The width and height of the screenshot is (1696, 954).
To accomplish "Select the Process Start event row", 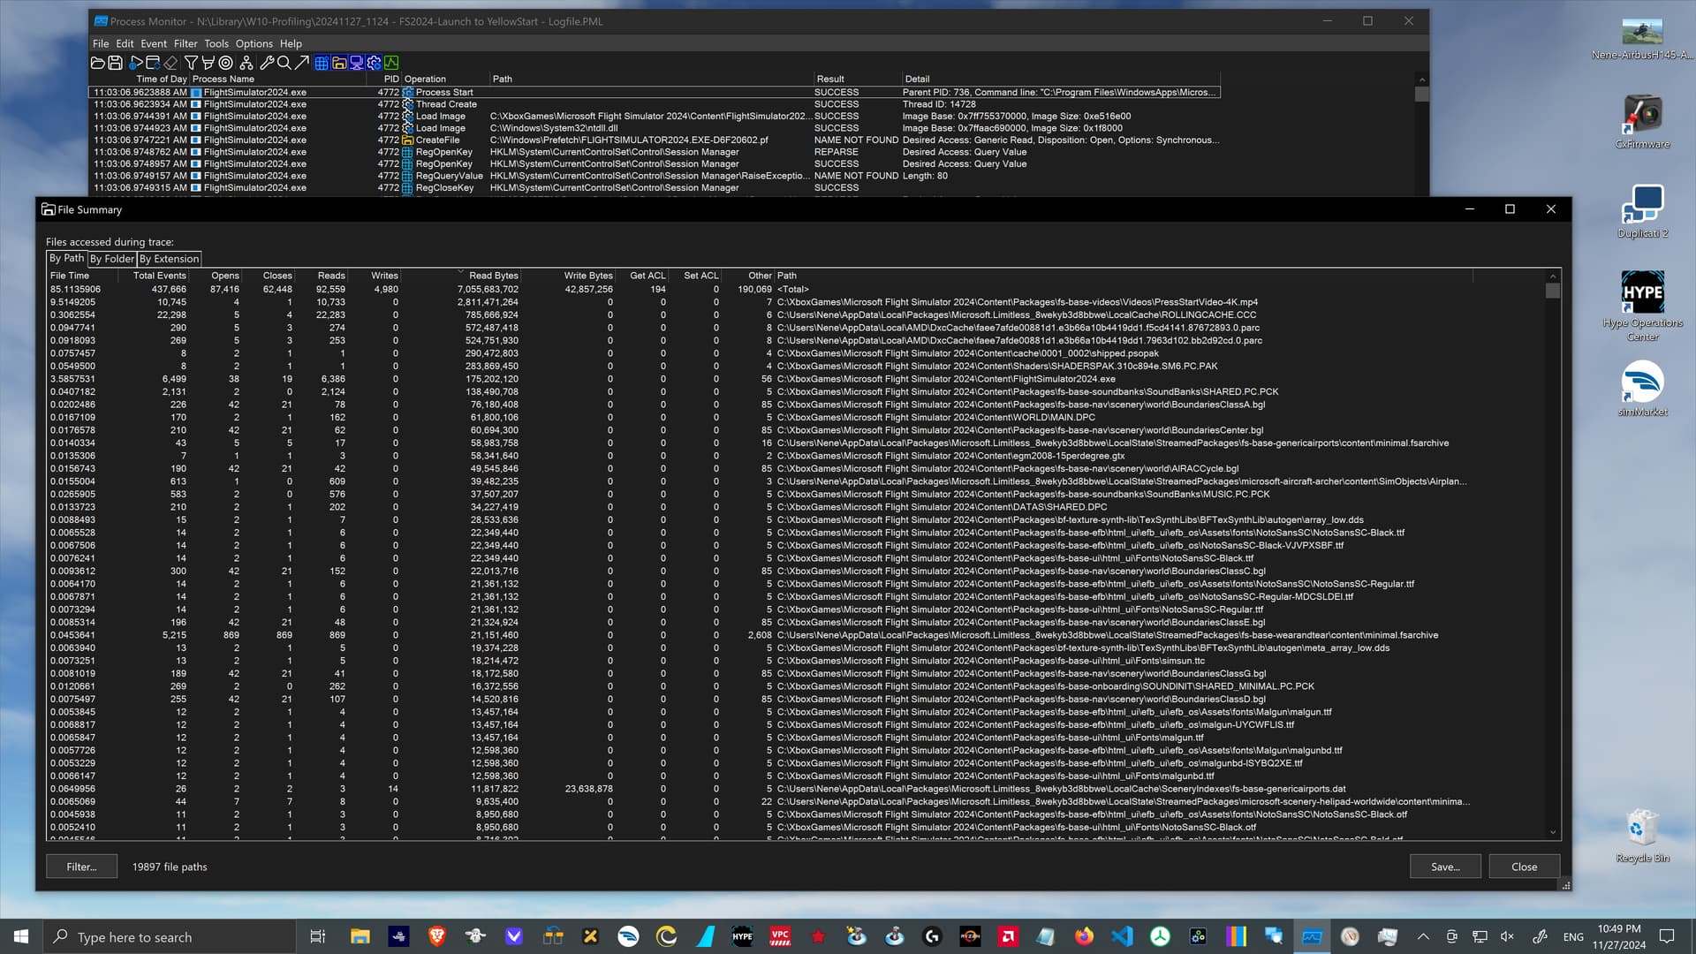I will click(x=655, y=92).
